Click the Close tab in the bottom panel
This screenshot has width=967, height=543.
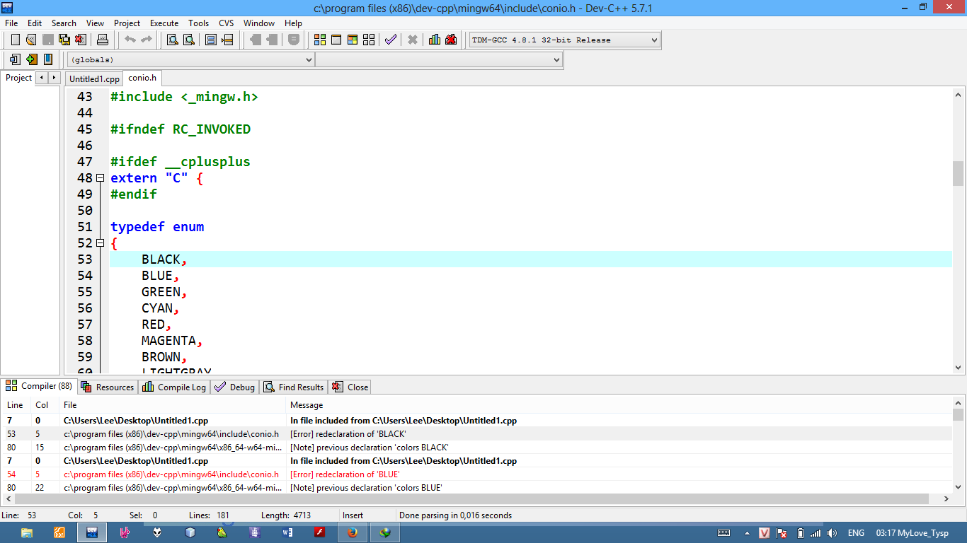(351, 387)
